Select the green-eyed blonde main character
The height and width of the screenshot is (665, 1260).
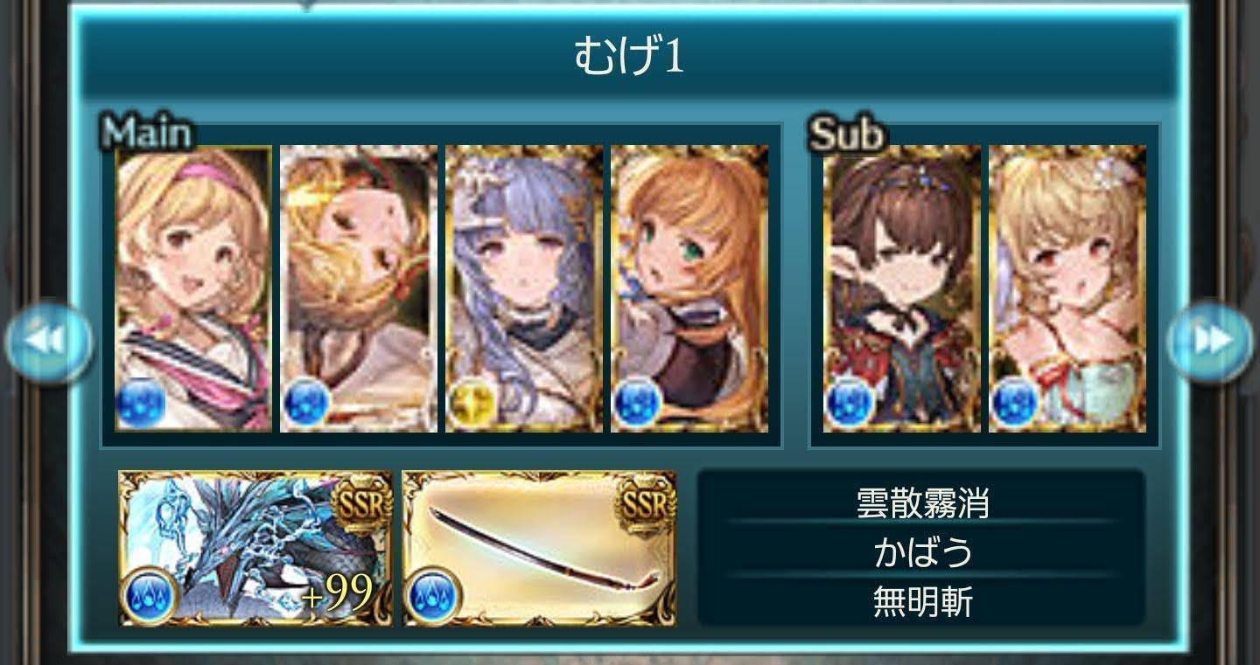coord(689,288)
